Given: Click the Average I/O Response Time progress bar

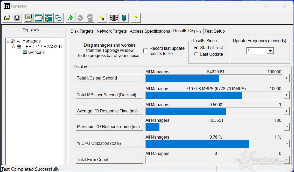Looking at the screenshot, I should [214, 111].
